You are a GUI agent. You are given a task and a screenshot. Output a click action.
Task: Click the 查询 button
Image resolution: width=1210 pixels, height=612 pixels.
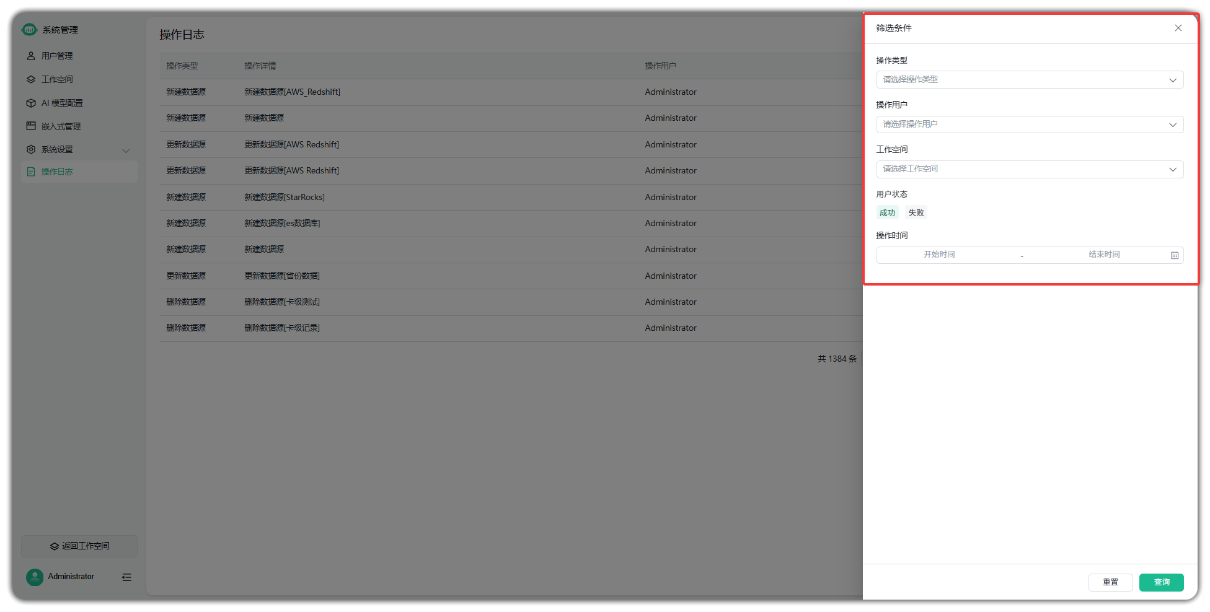[x=1161, y=582]
